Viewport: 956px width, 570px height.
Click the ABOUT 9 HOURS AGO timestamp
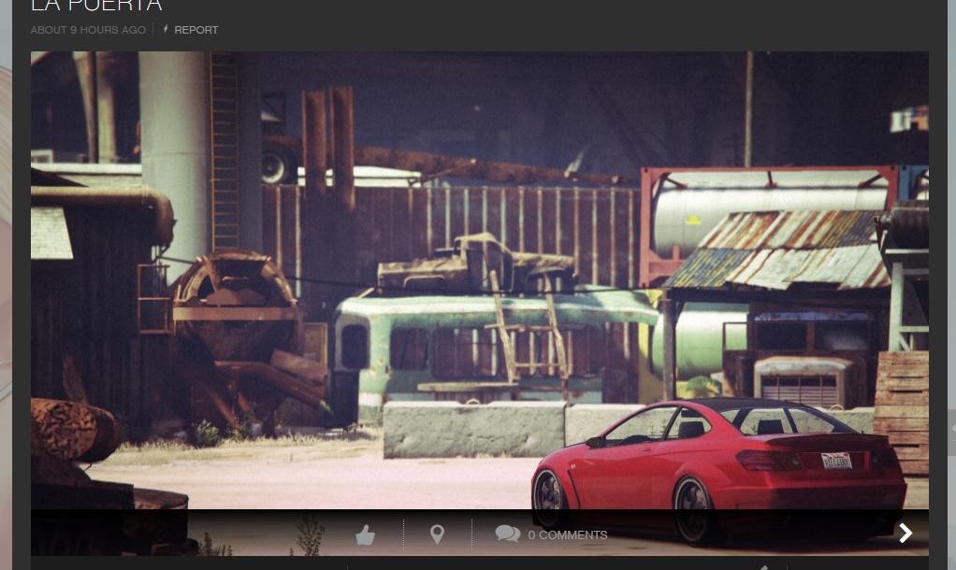click(x=88, y=30)
